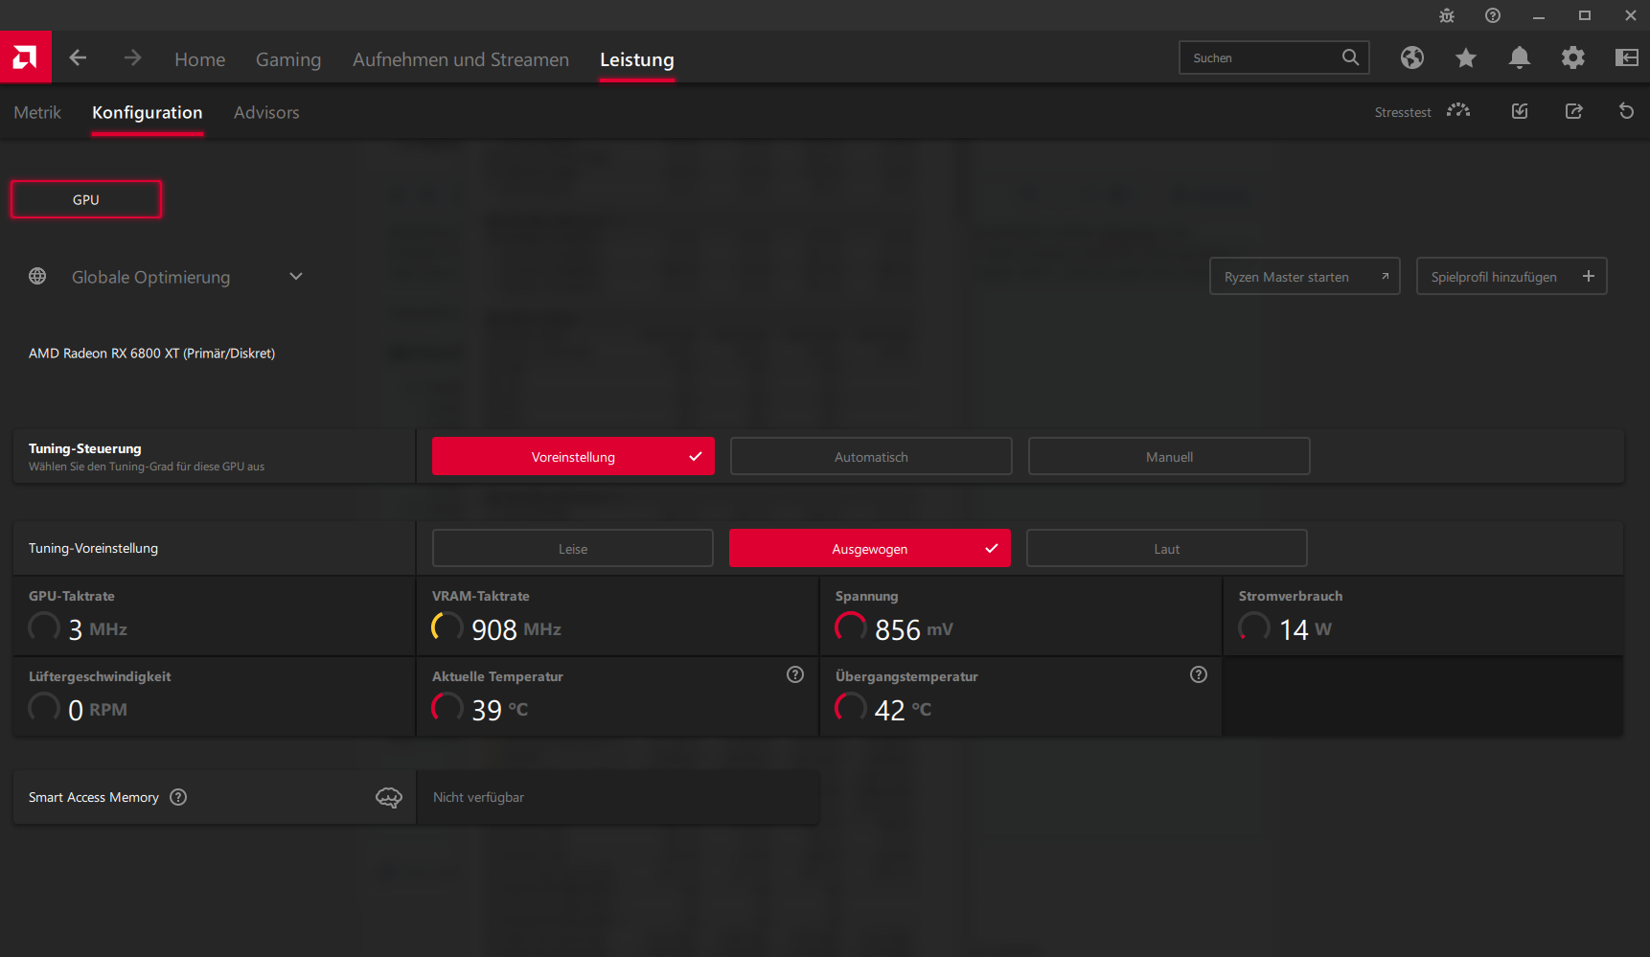Go back with the left arrow
Image resolution: width=1650 pixels, height=957 pixels.
tap(78, 58)
